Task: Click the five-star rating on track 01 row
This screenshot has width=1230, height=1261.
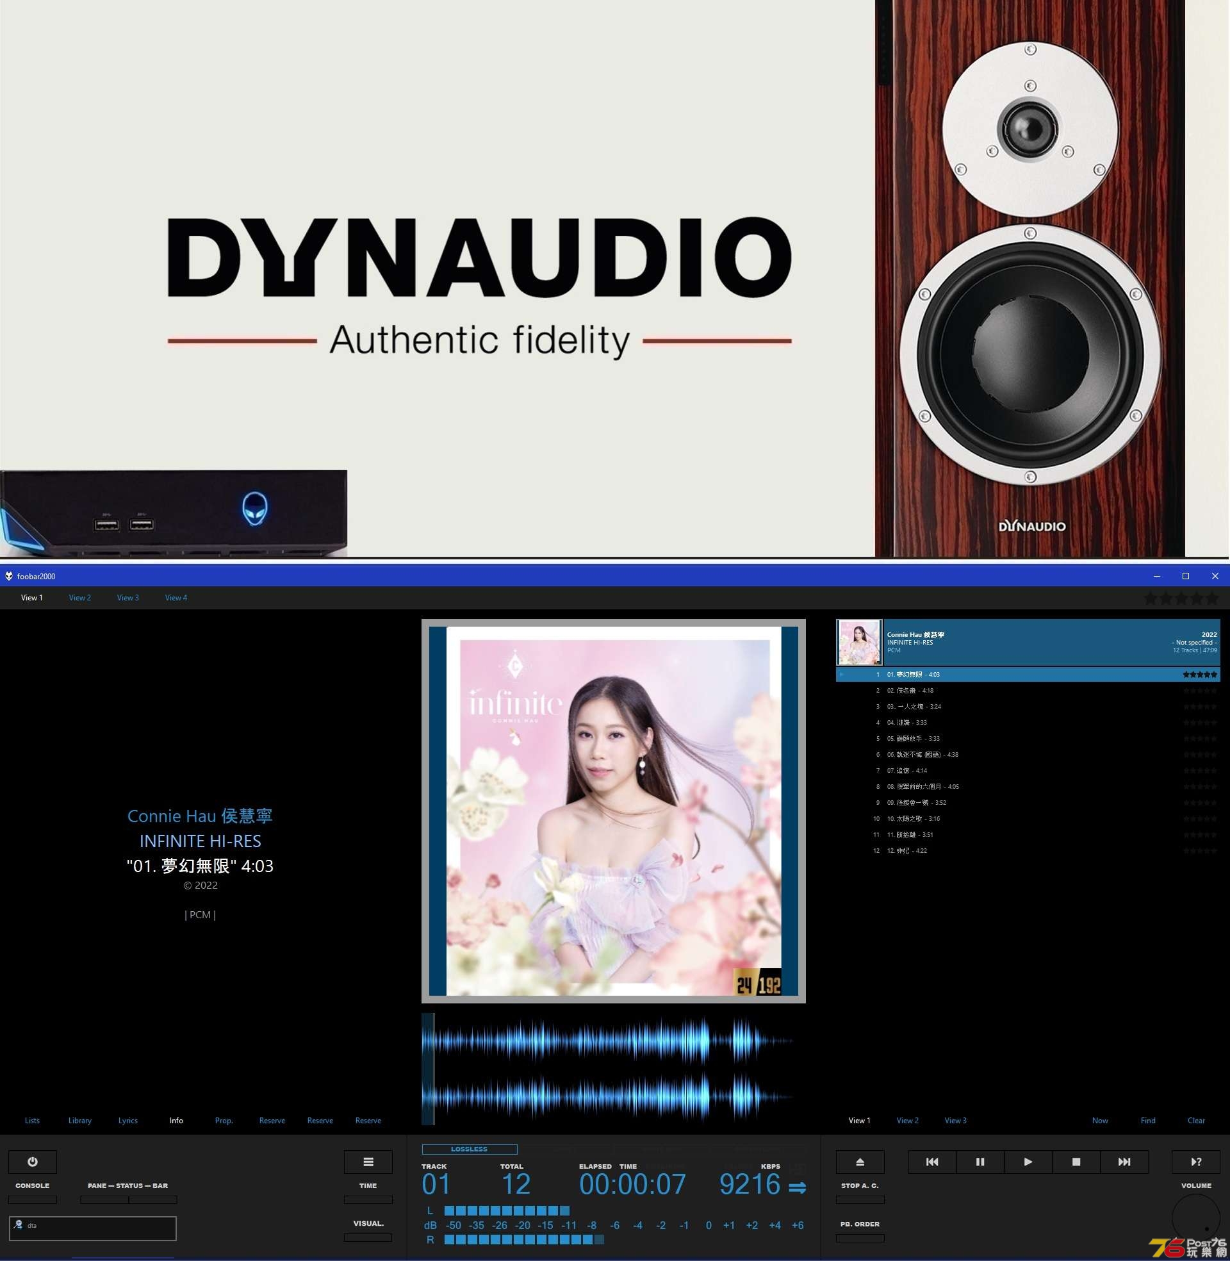Action: (1200, 675)
